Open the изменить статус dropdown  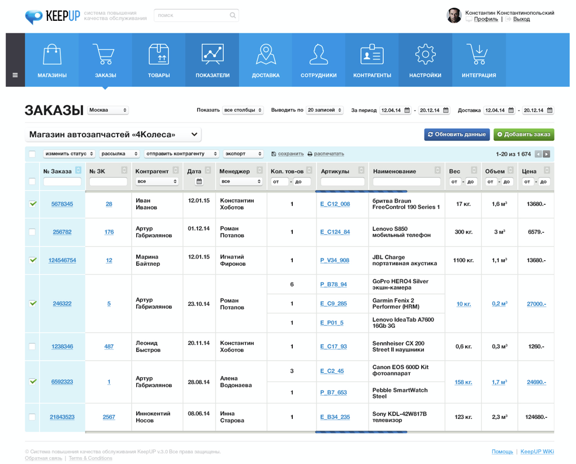pos(69,154)
